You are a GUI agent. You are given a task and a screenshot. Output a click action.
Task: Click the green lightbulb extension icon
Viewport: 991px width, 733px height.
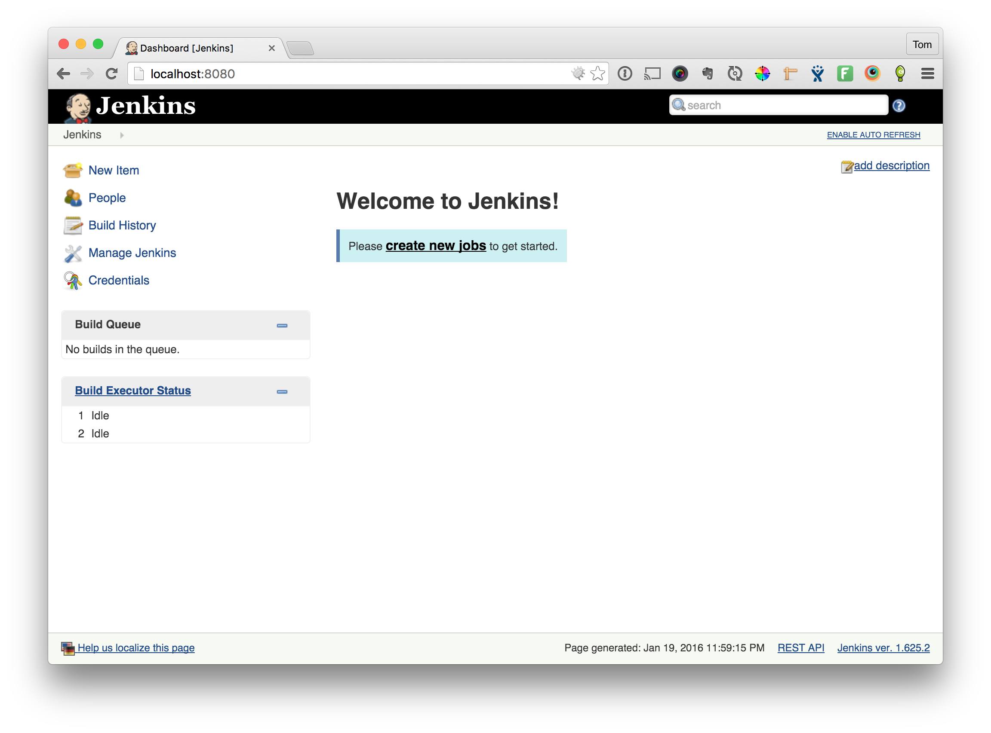coord(900,73)
